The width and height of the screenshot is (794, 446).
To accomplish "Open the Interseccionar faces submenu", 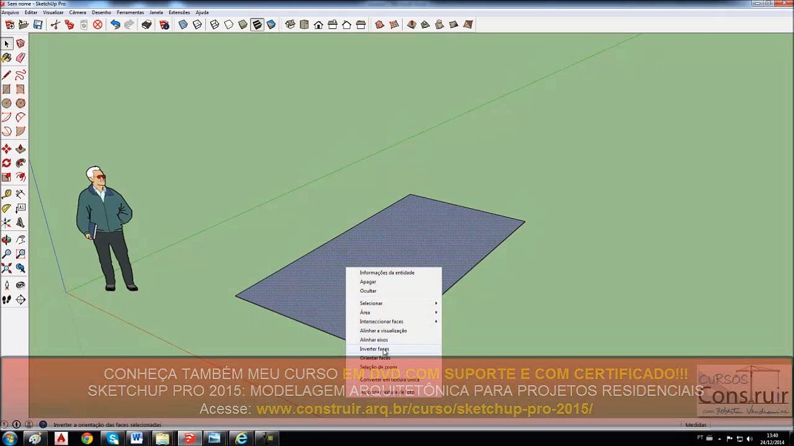I will click(393, 321).
